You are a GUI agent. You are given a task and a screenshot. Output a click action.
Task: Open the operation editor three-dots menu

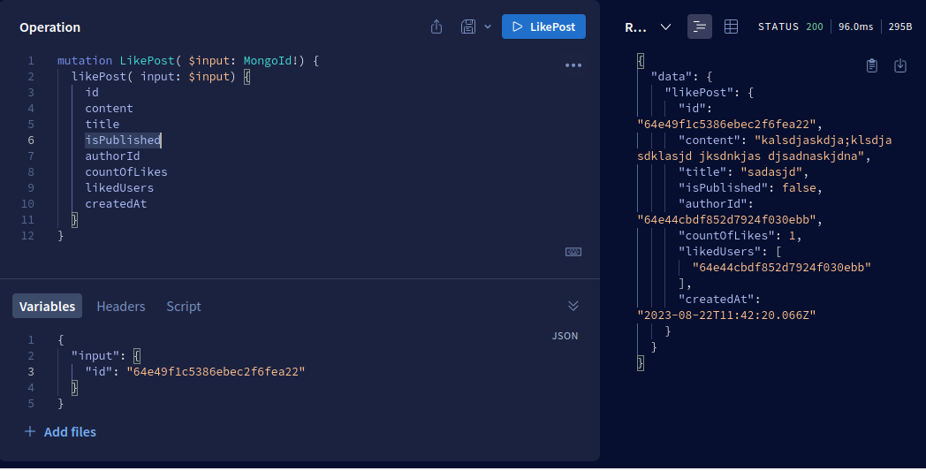tap(573, 65)
